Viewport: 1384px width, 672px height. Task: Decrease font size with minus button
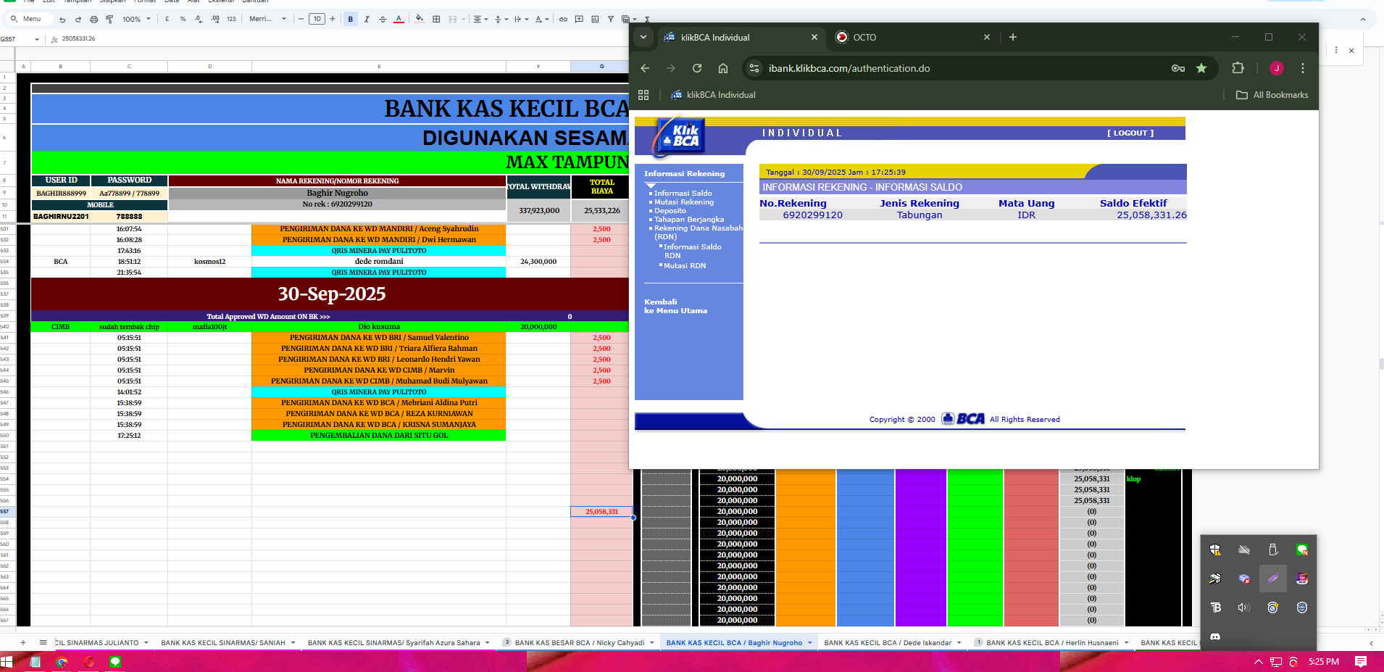click(301, 20)
